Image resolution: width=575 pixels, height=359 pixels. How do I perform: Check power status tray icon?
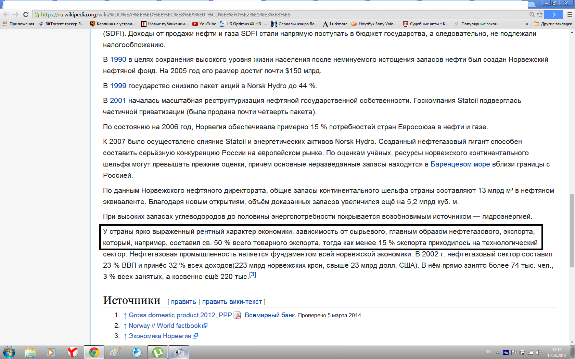[x=522, y=353]
